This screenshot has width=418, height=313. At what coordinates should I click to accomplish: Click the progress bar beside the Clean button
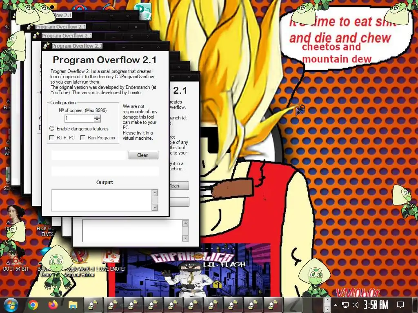[x=89, y=155]
